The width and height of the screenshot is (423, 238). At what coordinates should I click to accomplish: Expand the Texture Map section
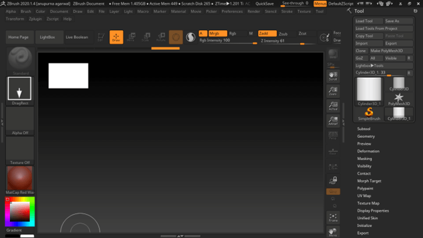click(x=368, y=203)
